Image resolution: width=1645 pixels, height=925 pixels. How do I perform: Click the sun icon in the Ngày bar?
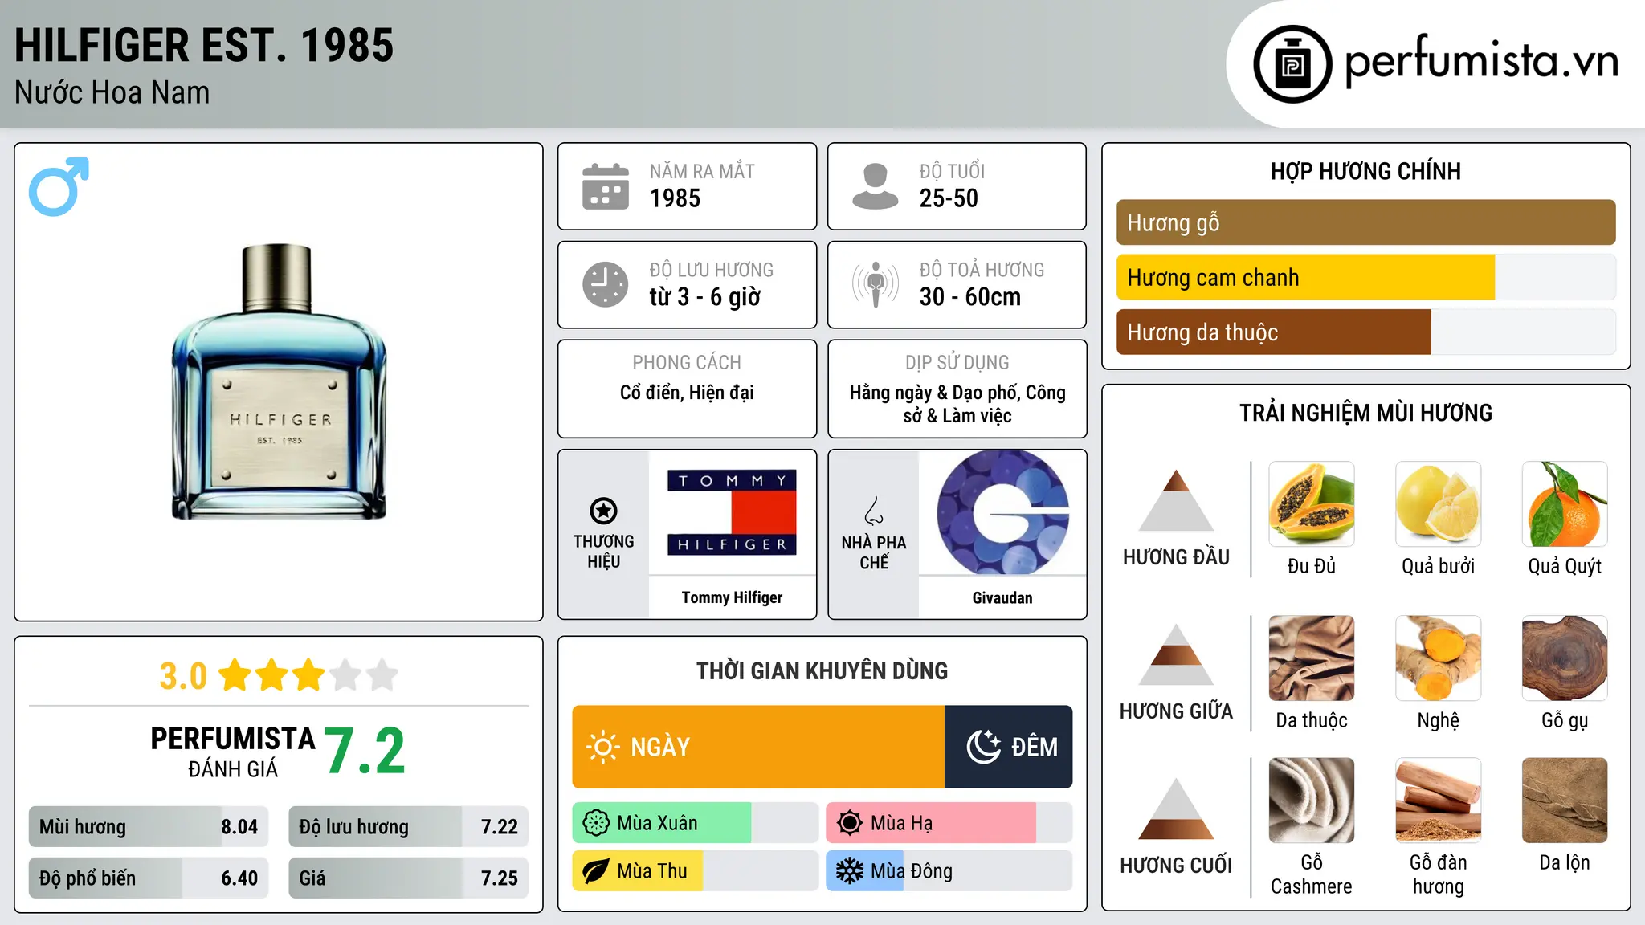[603, 747]
